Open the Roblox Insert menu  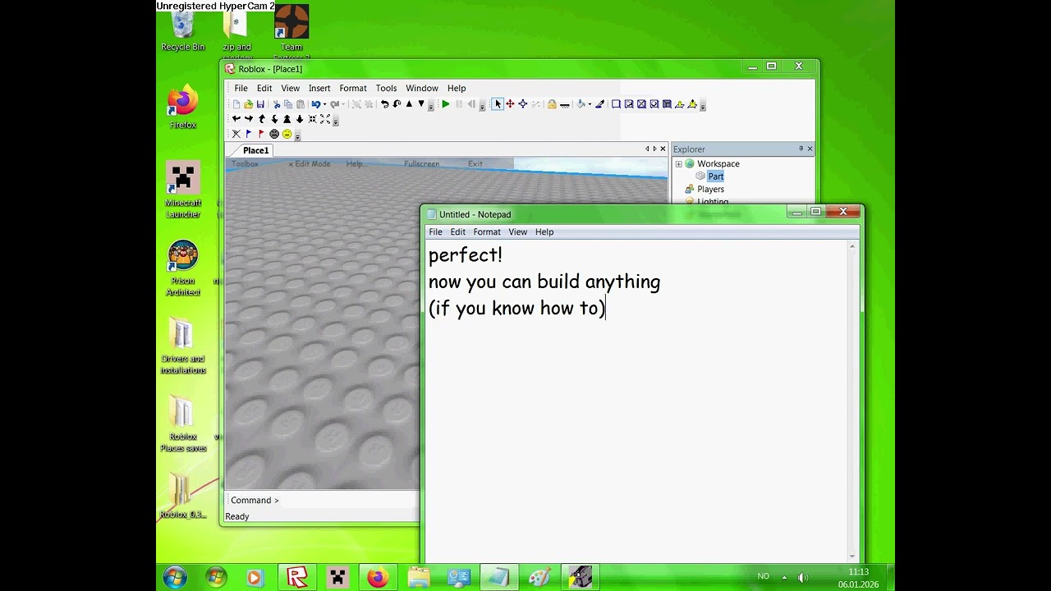tap(319, 88)
